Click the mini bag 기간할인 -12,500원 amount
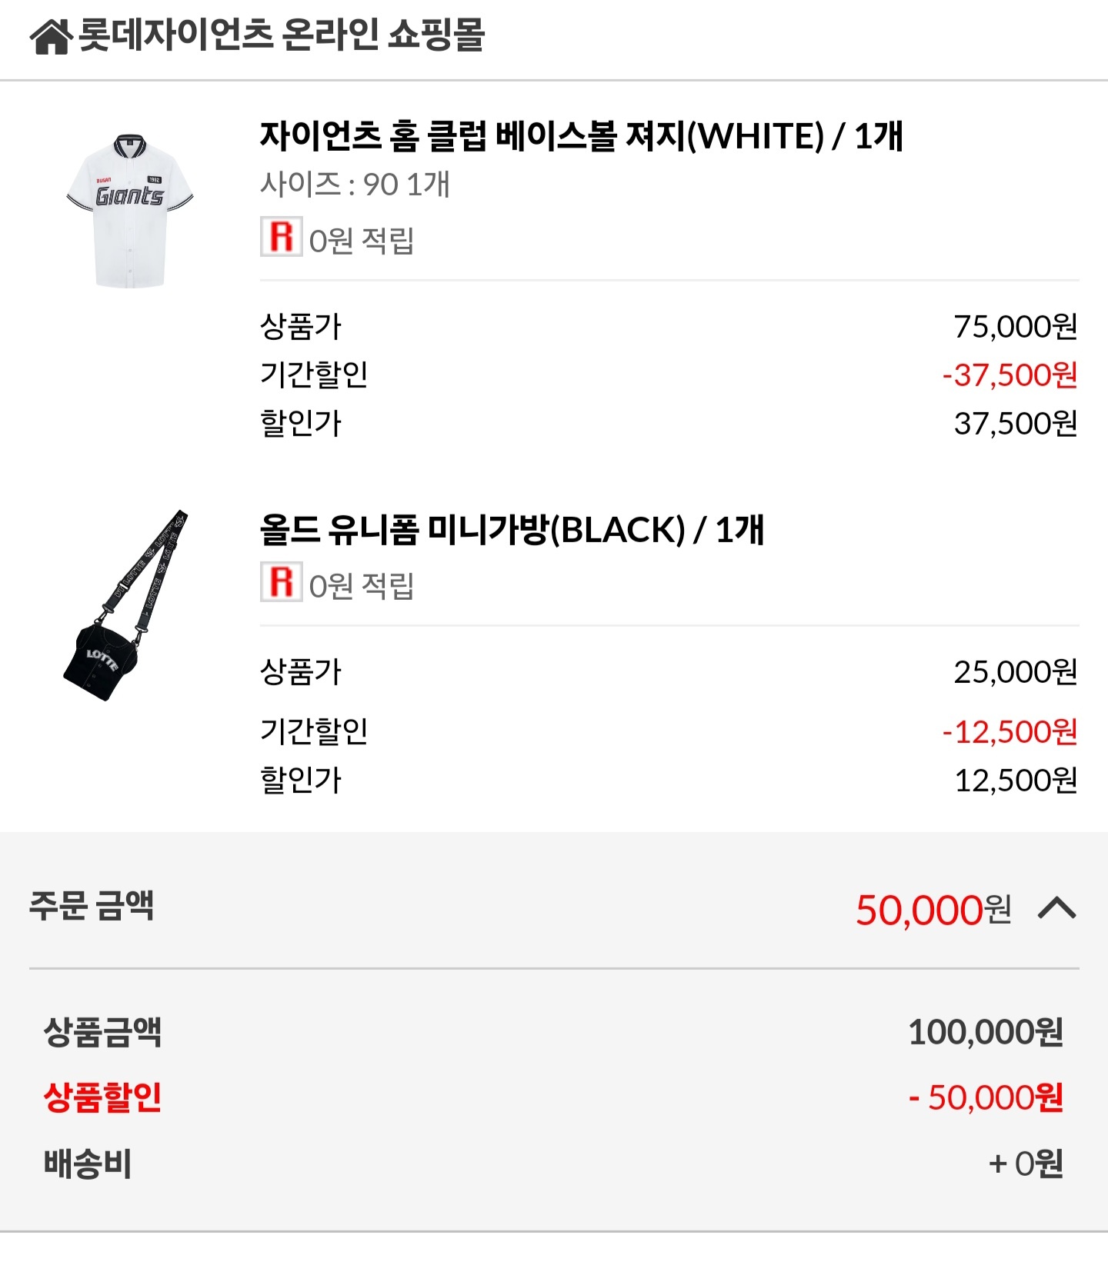The image size is (1108, 1272). coord(1009,732)
